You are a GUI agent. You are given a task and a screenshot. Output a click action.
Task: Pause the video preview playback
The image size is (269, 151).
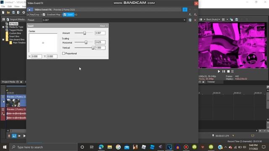(x=224, y=71)
